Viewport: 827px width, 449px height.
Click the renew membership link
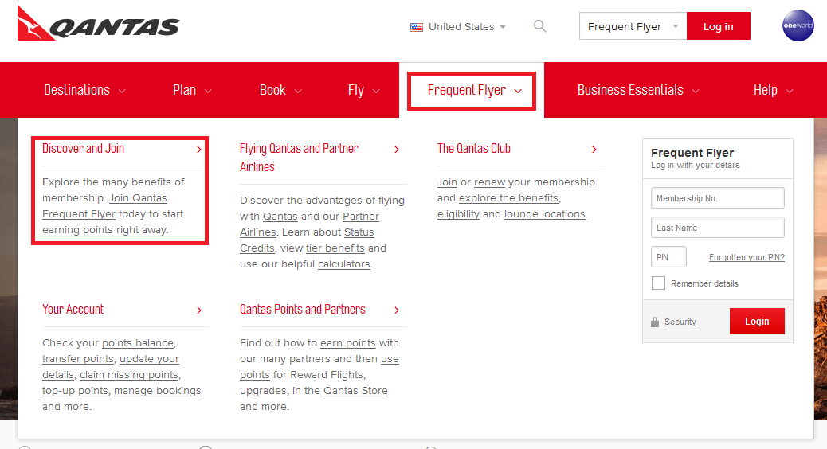click(489, 182)
